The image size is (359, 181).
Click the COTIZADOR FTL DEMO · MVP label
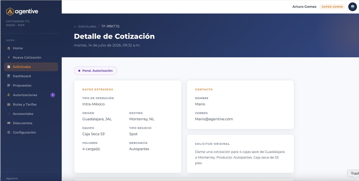tap(18, 23)
